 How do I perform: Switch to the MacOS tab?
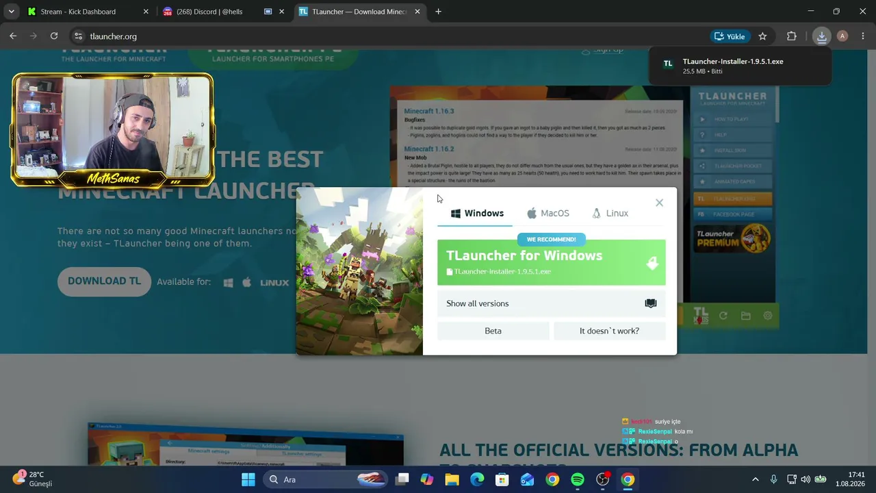(x=548, y=213)
